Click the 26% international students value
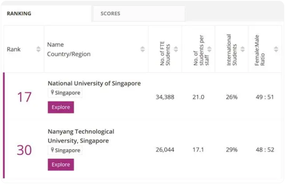 tap(232, 97)
